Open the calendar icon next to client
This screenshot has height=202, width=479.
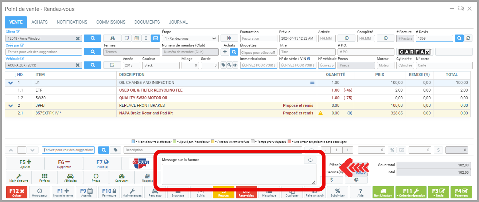(x=136, y=38)
